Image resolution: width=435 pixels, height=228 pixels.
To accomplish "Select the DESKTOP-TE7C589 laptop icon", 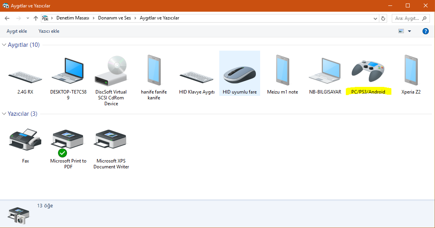I will tap(68, 71).
